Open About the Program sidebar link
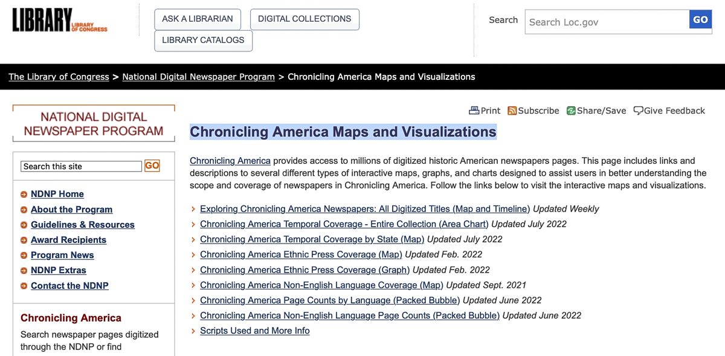 [x=71, y=209]
